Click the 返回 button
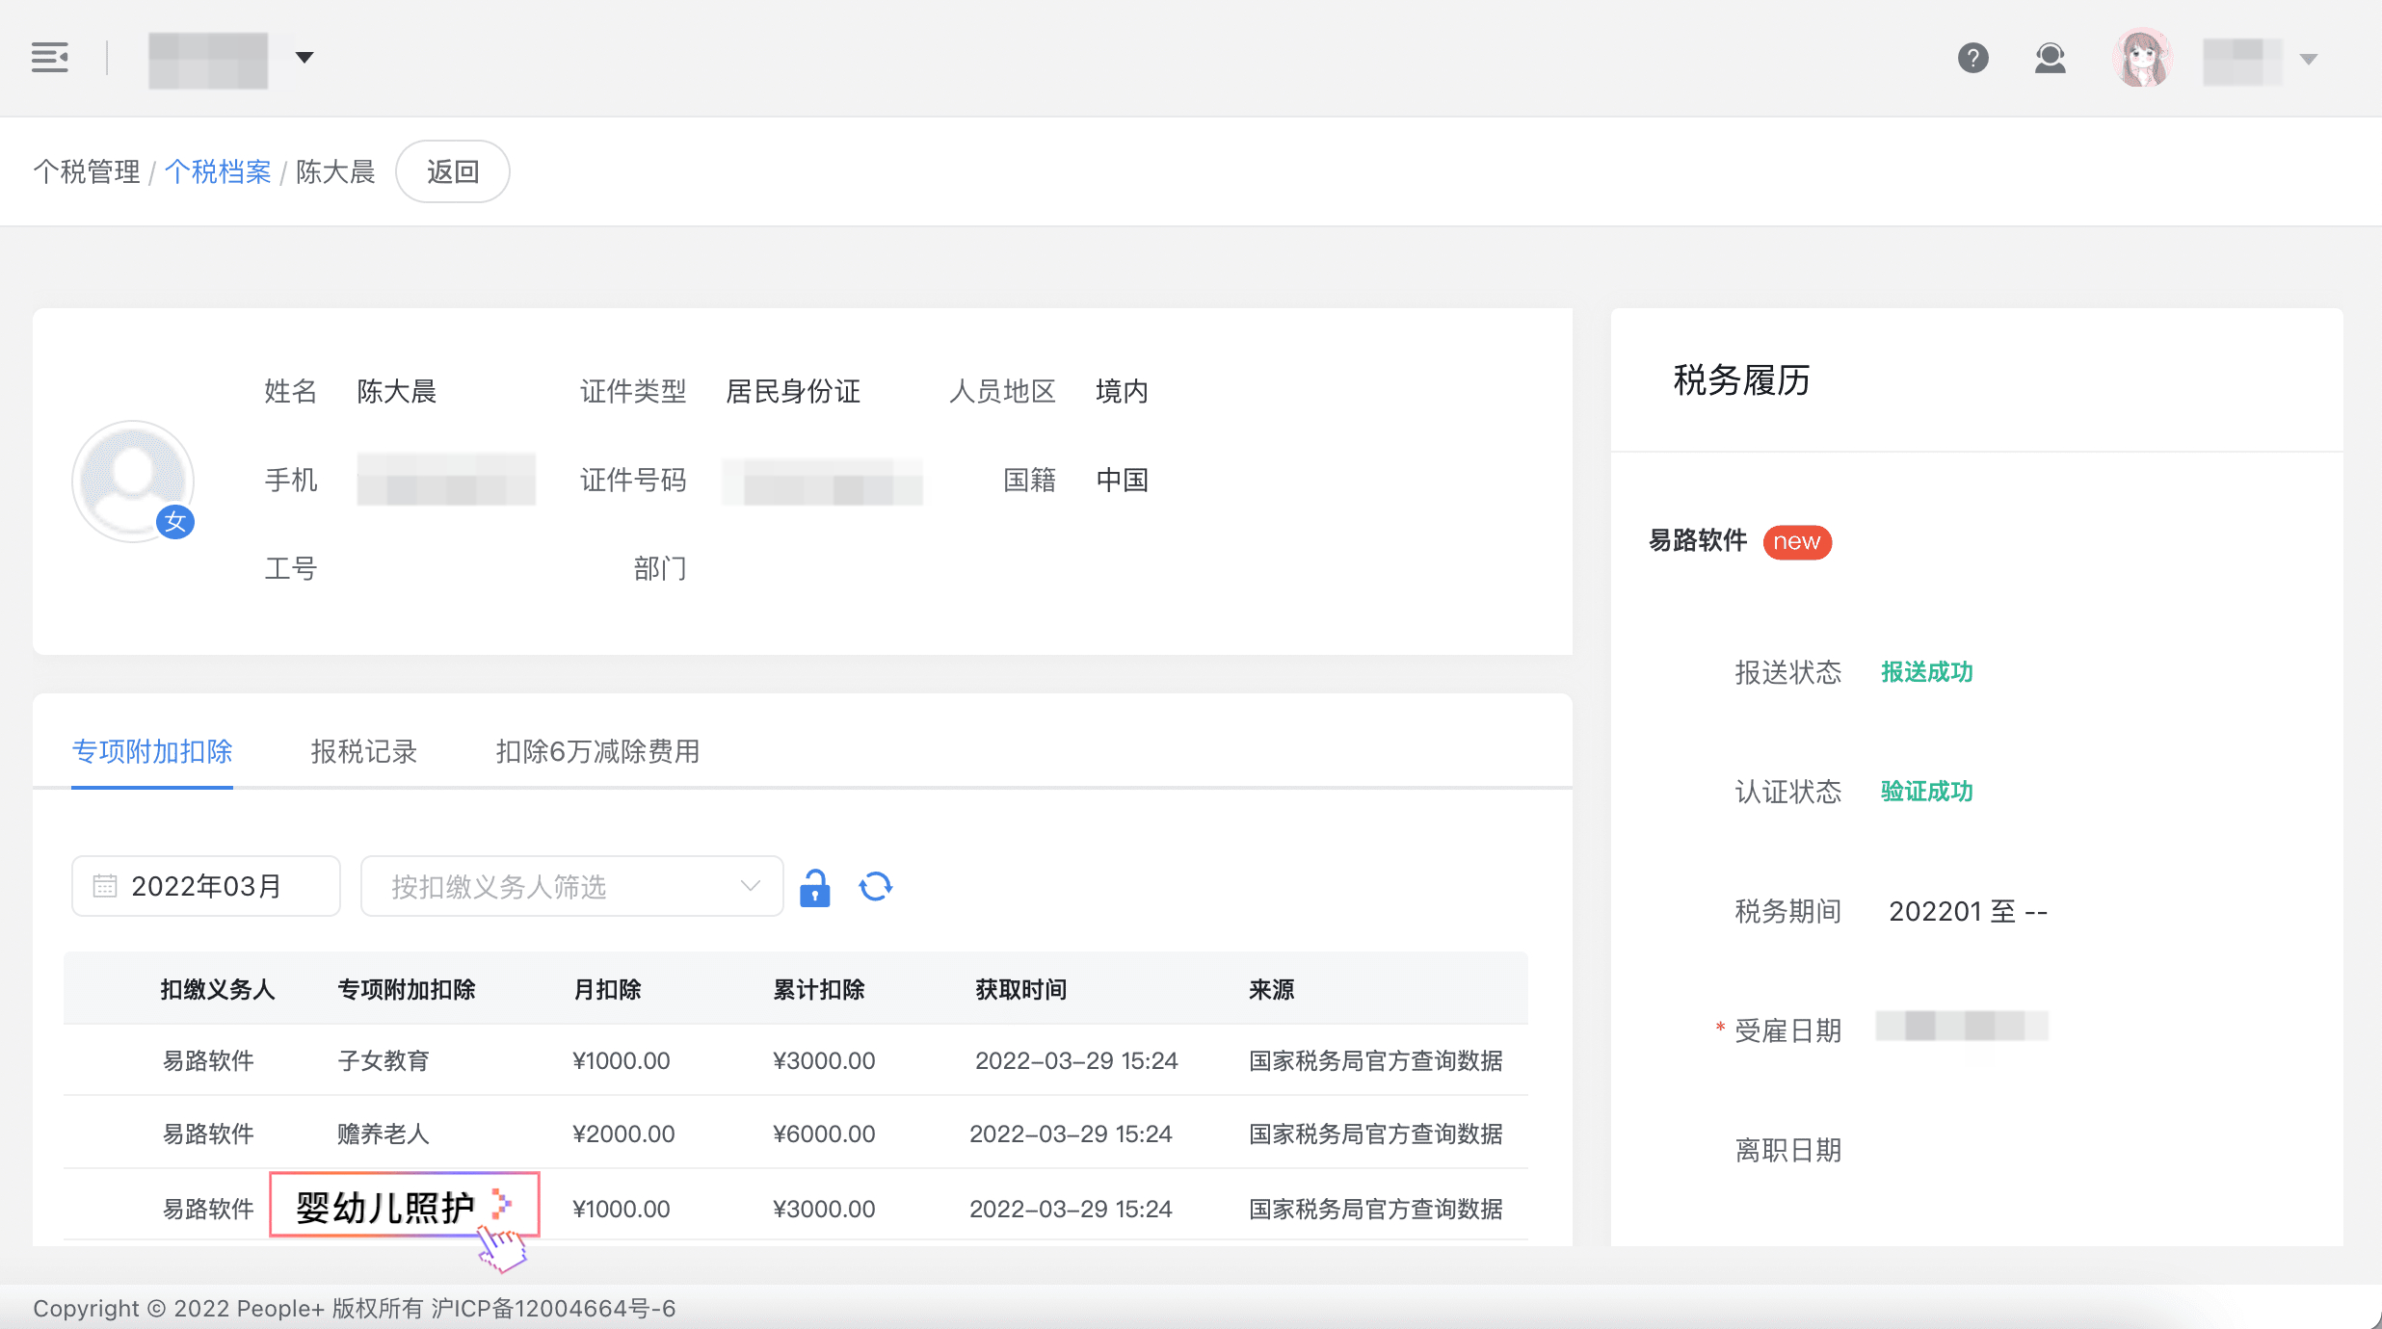 point(452,171)
